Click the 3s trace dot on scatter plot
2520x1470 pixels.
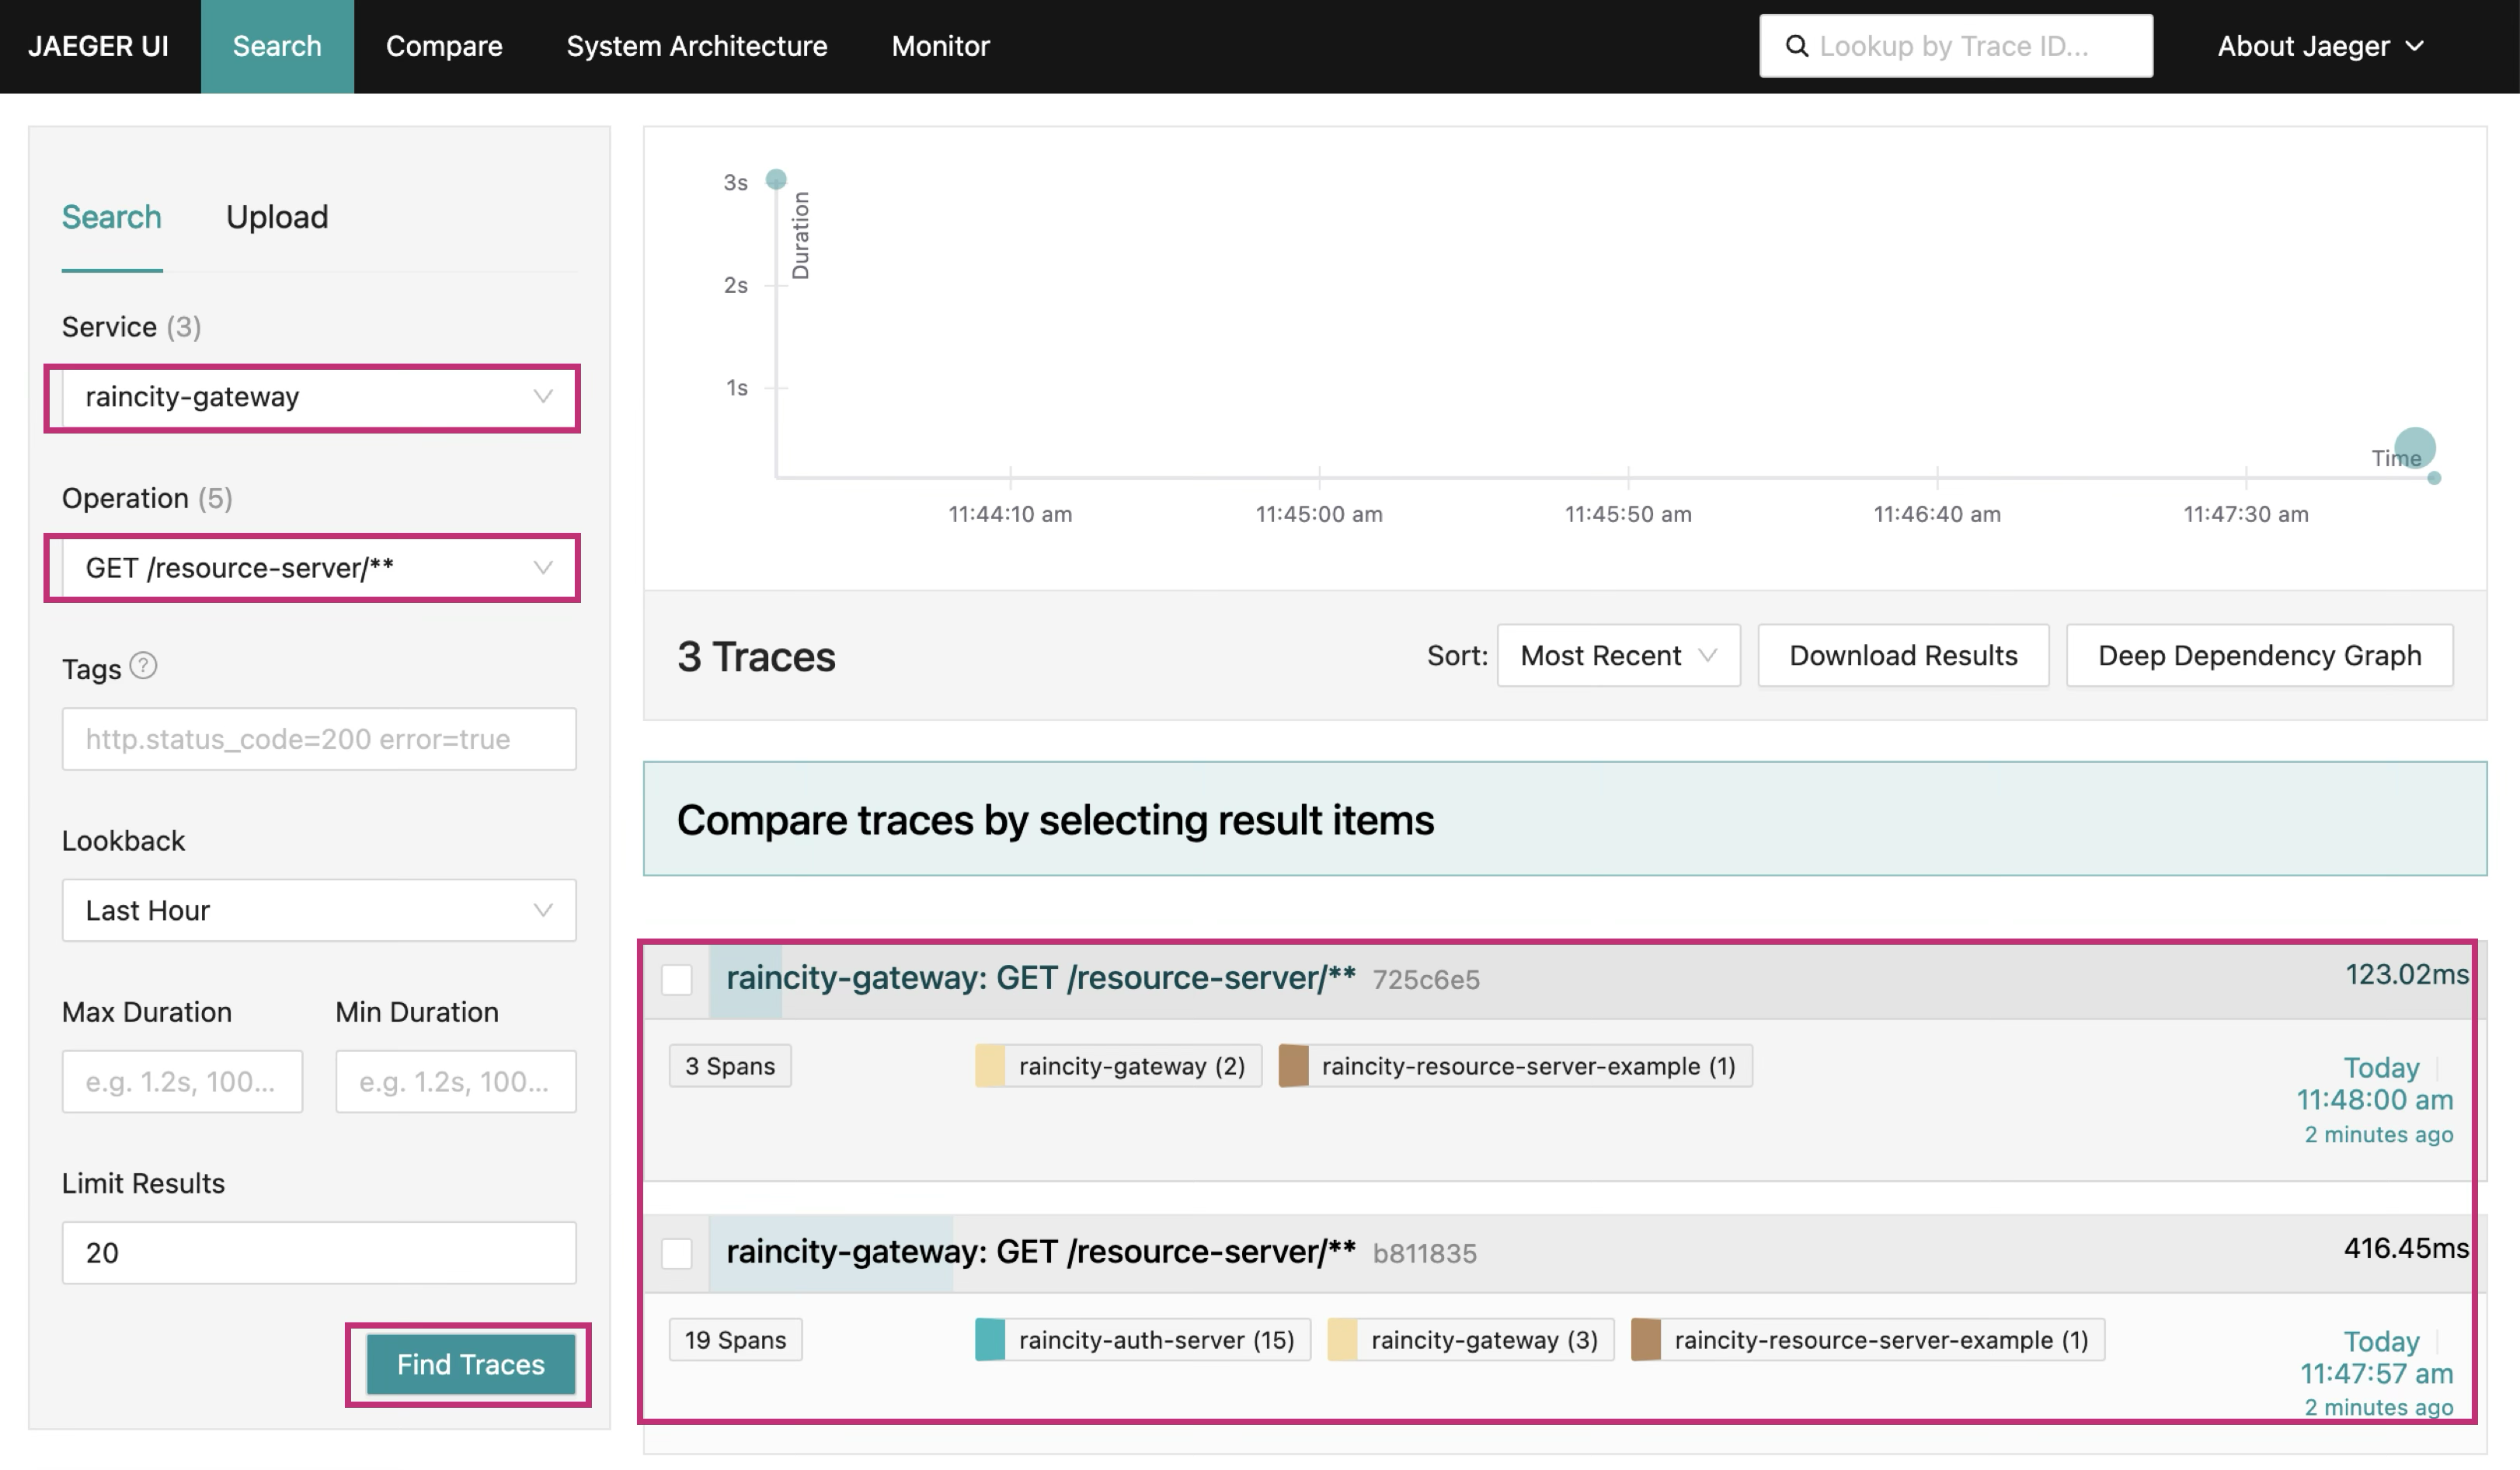(776, 179)
